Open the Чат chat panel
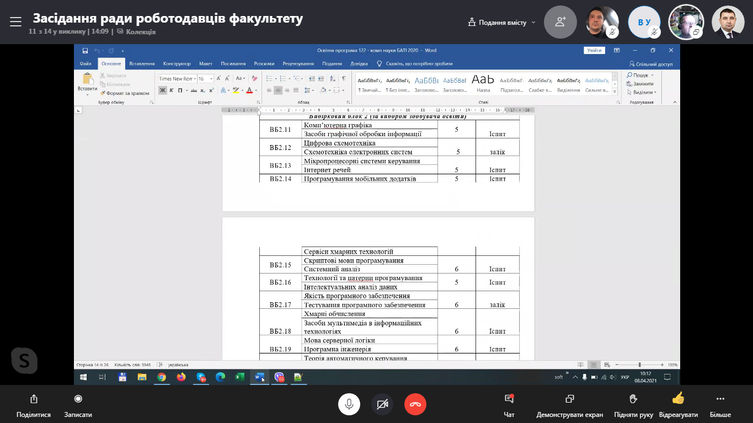The height and width of the screenshot is (423, 753). [x=509, y=404]
